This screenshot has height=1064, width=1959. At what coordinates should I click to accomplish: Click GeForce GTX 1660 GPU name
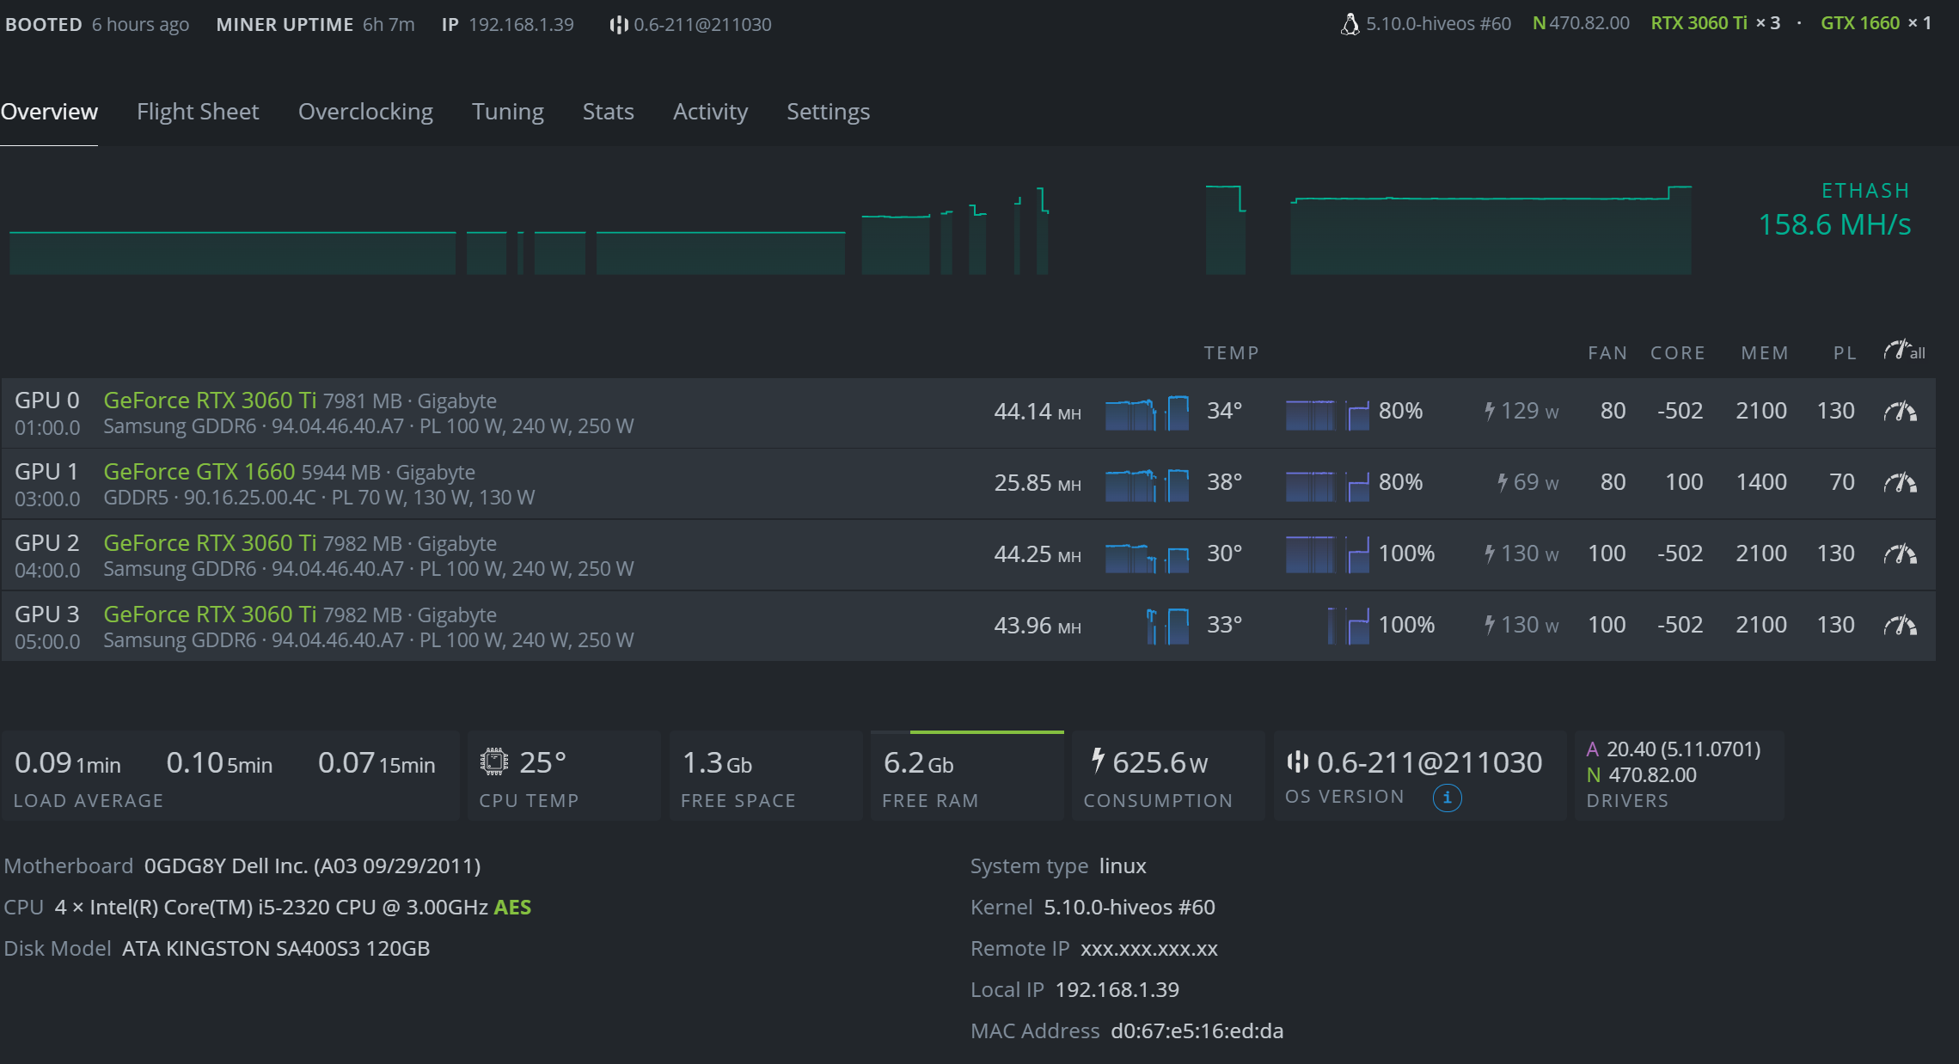199,472
